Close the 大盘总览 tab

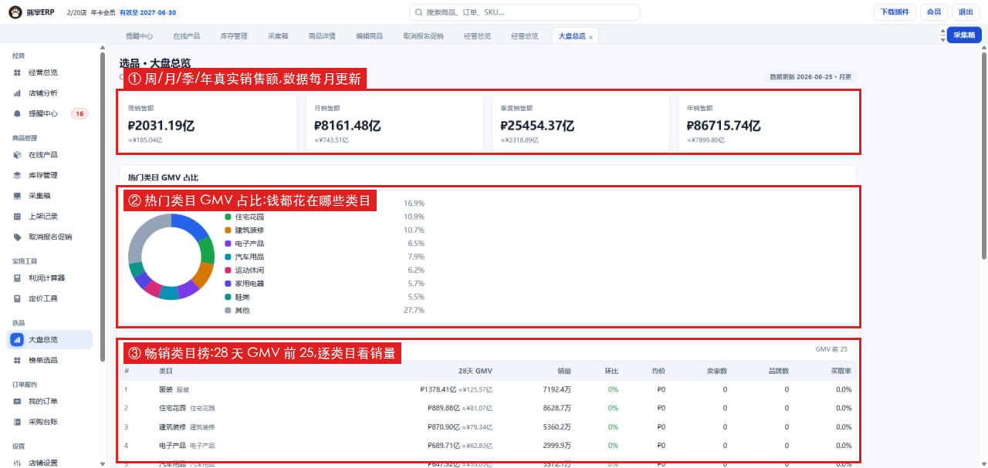pyautogui.click(x=590, y=37)
